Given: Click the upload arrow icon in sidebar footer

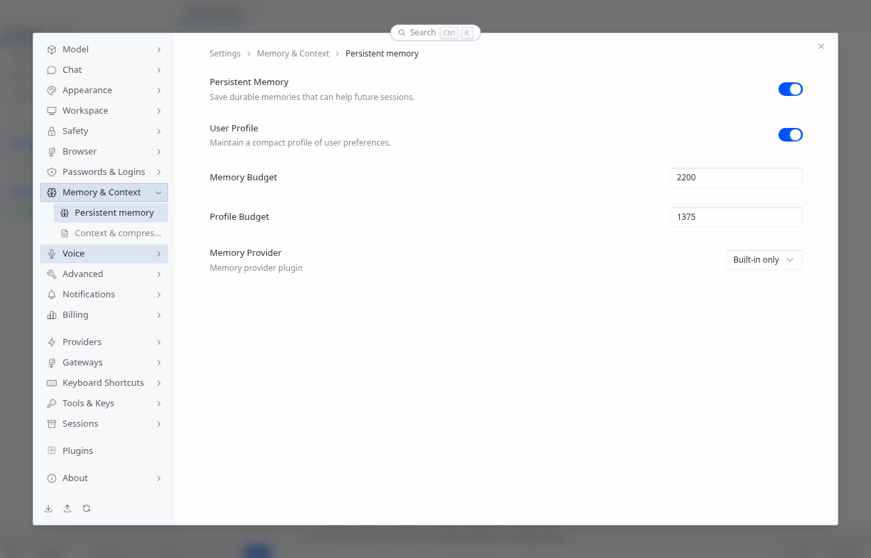Looking at the screenshot, I should click(67, 508).
